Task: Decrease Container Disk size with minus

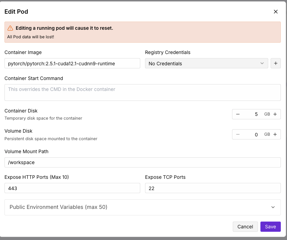Action: [238, 114]
